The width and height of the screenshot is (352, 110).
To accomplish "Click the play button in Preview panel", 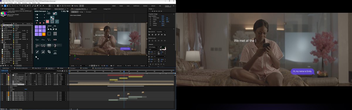I will (157, 11).
